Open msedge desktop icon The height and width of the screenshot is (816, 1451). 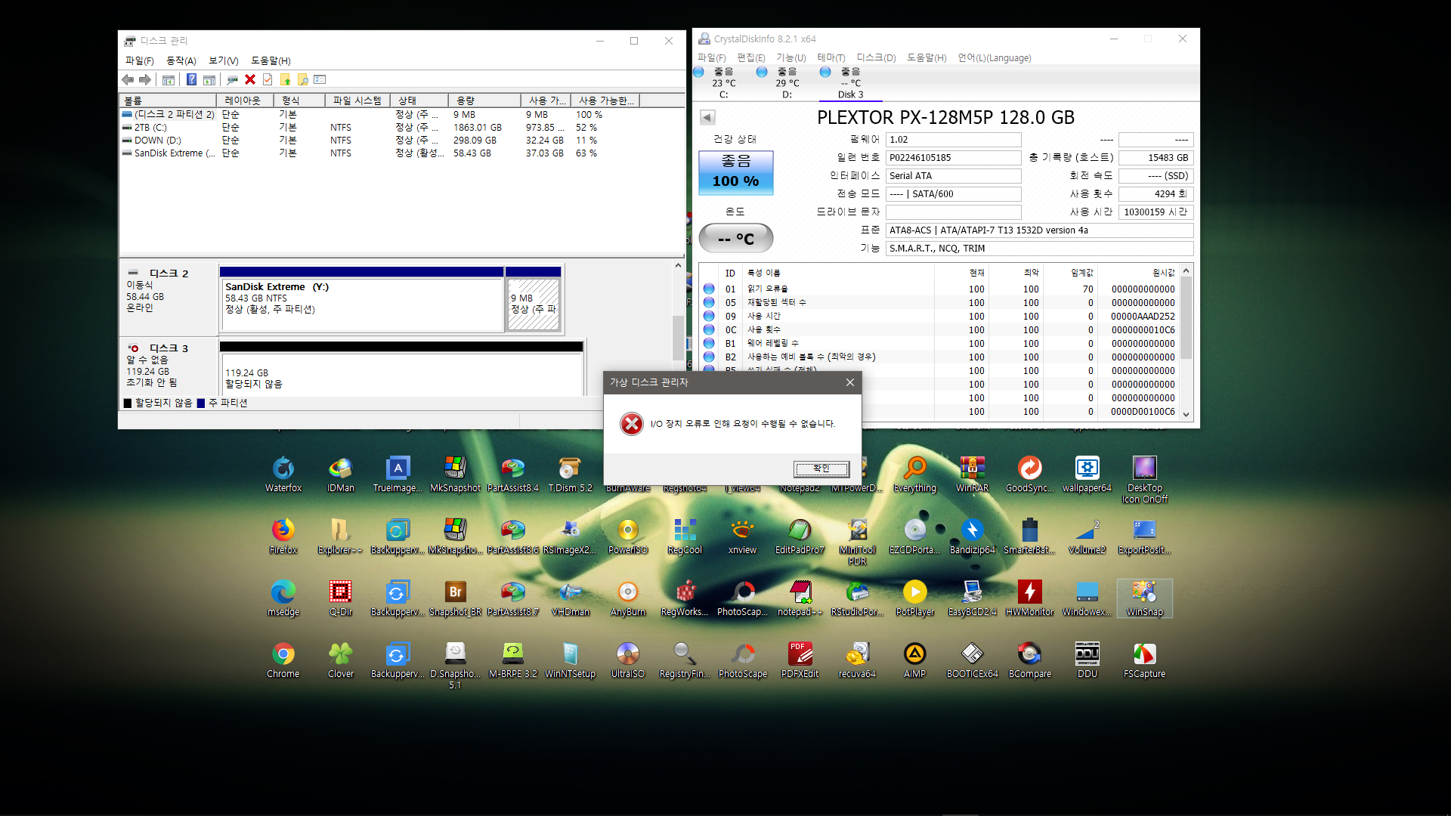pos(283,598)
